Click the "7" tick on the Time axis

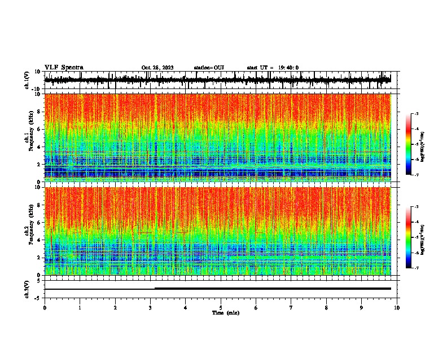point(291,308)
